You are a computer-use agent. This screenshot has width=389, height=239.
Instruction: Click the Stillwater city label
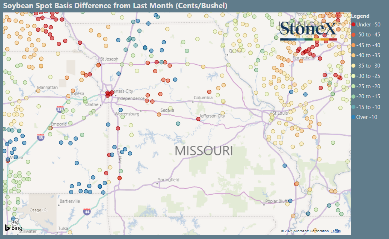point(28,231)
